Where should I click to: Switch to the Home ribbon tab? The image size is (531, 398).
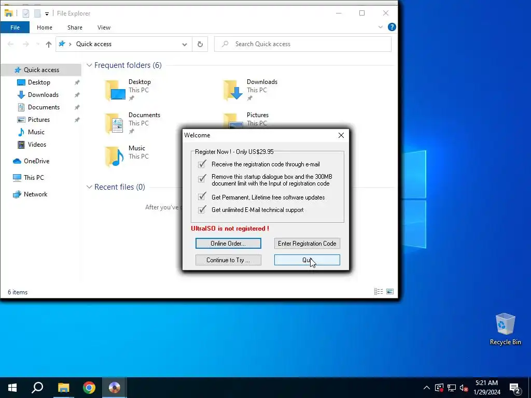[x=45, y=27]
